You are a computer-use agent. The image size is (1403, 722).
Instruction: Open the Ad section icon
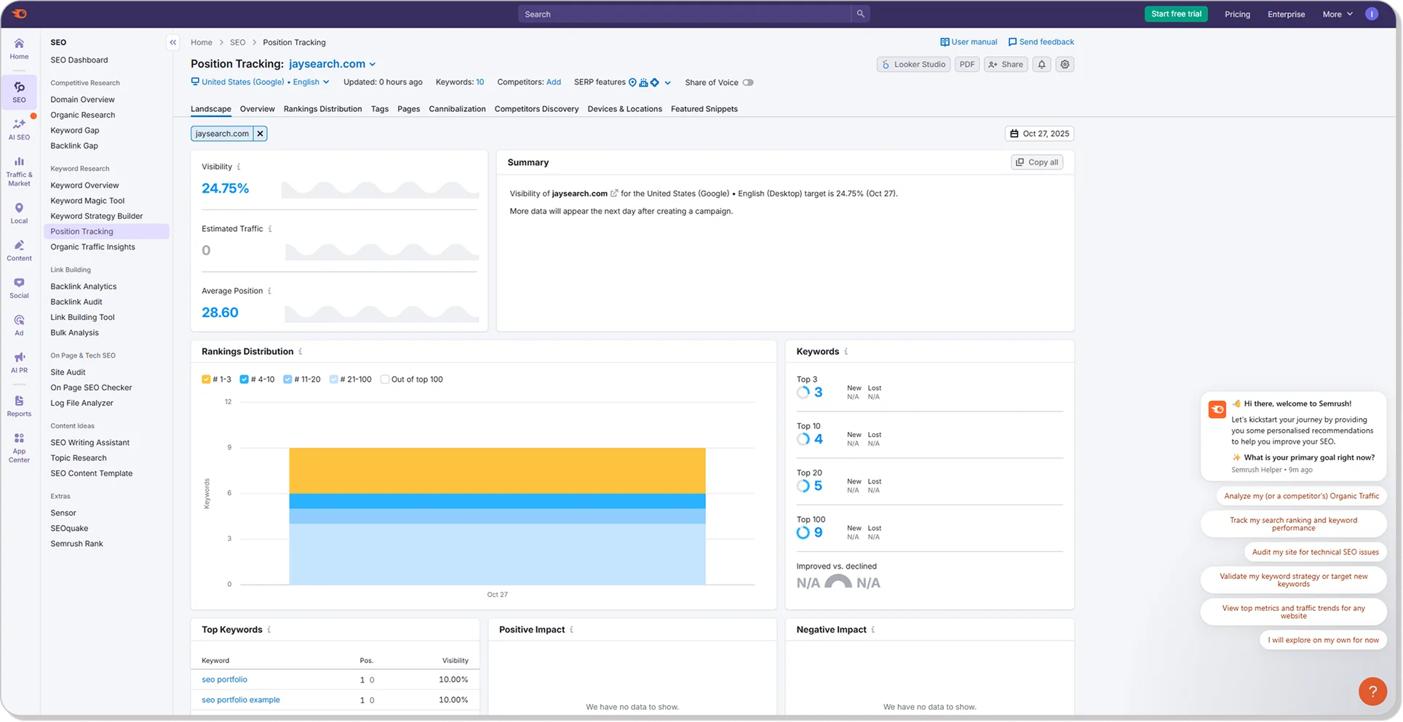click(19, 325)
